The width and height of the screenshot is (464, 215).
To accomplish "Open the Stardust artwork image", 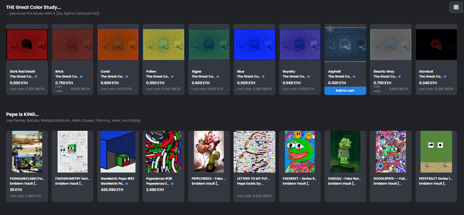I will (436, 44).
